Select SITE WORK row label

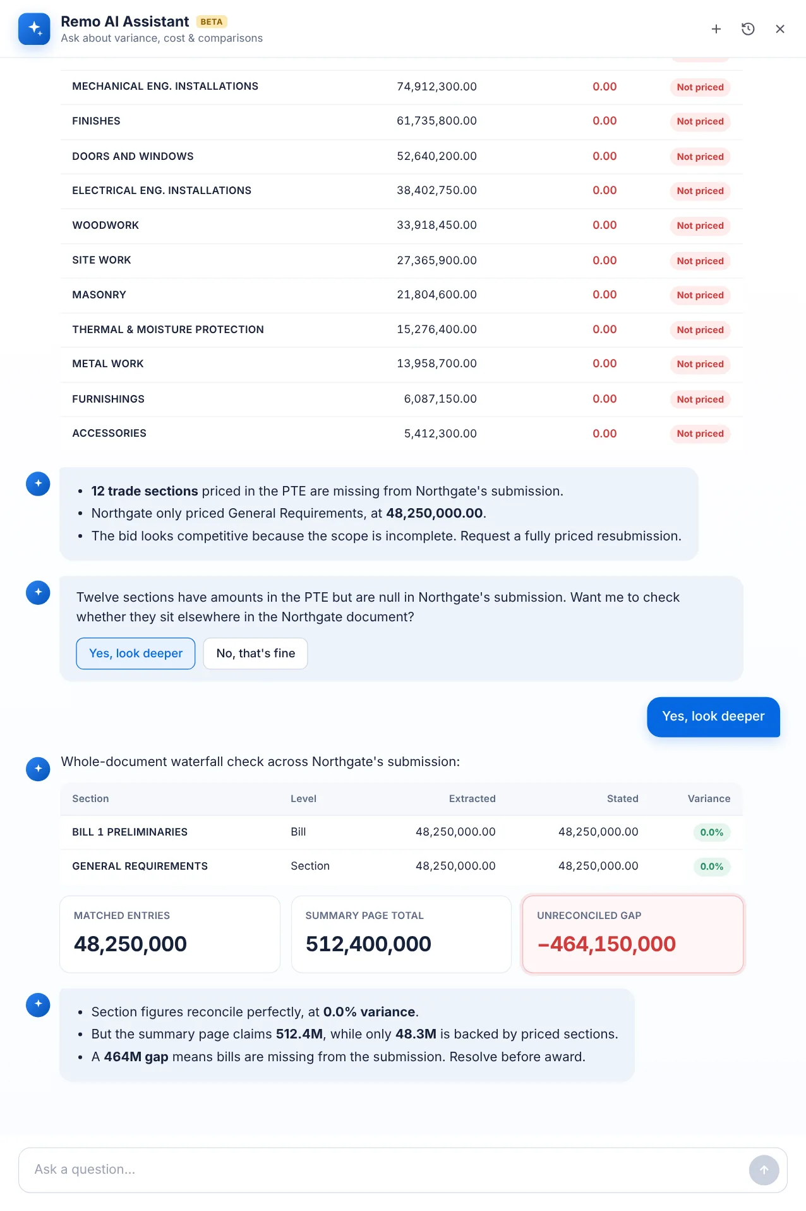[102, 260]
